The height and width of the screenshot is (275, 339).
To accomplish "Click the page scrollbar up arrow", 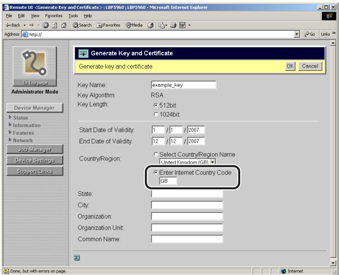I will pyautogui.click(x=333, y=43).
